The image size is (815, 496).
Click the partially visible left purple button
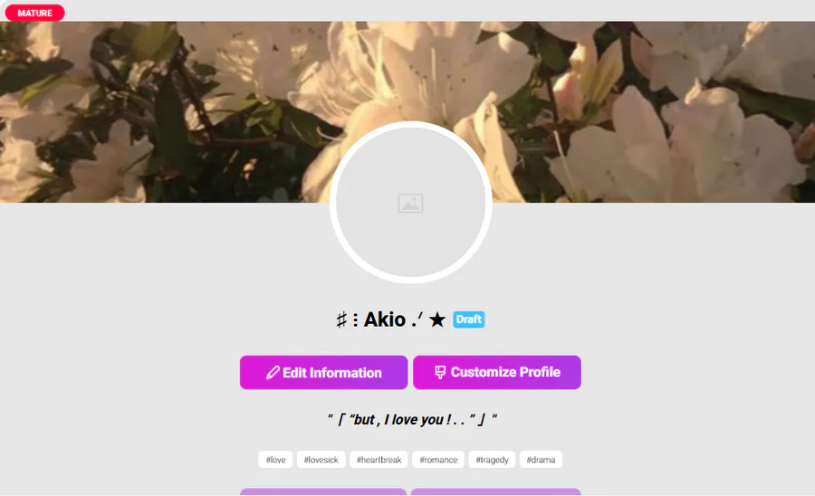[x=323, y=491]
